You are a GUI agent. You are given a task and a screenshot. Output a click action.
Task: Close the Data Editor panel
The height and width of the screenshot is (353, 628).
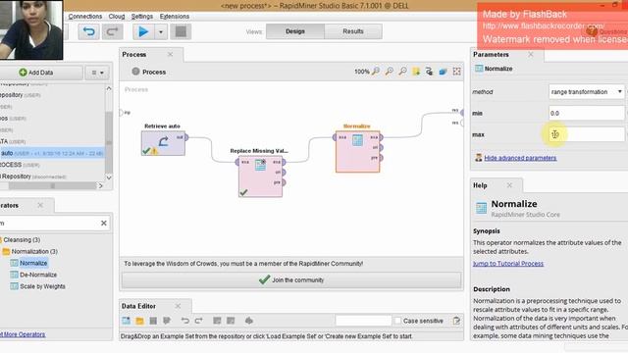coord(178,306)
